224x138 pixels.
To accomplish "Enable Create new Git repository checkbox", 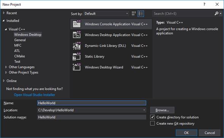I will pyautogui.click(x=153, y=123).
